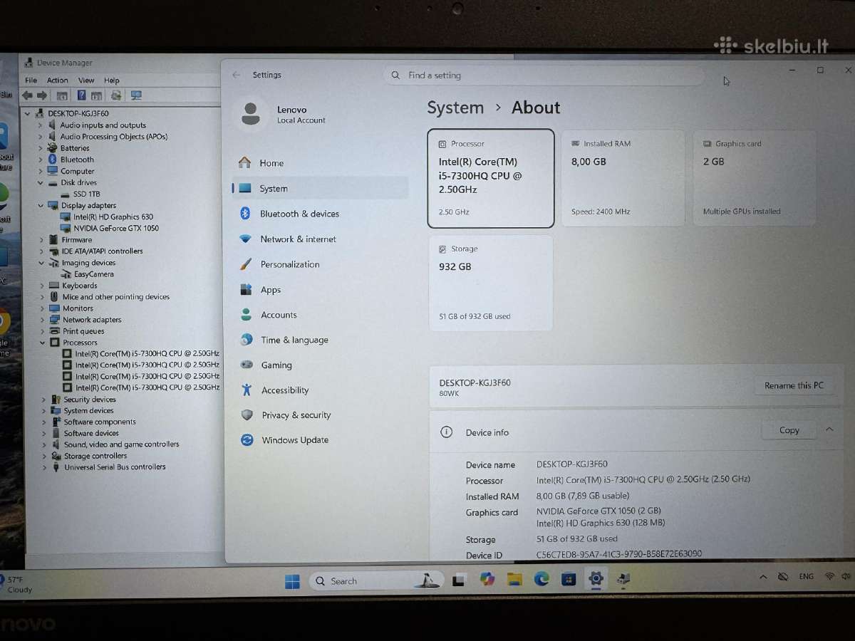Open the File menu in Device Manager

31,80
